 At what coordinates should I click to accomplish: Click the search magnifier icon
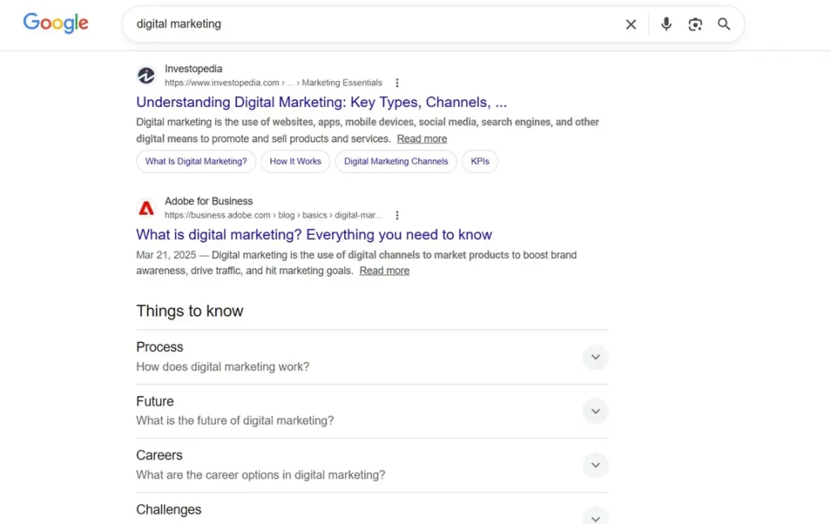click(724, 24)
